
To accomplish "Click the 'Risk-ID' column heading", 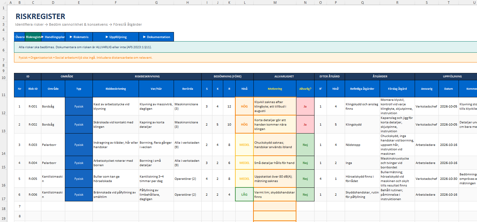I will [x=33, y=89].
